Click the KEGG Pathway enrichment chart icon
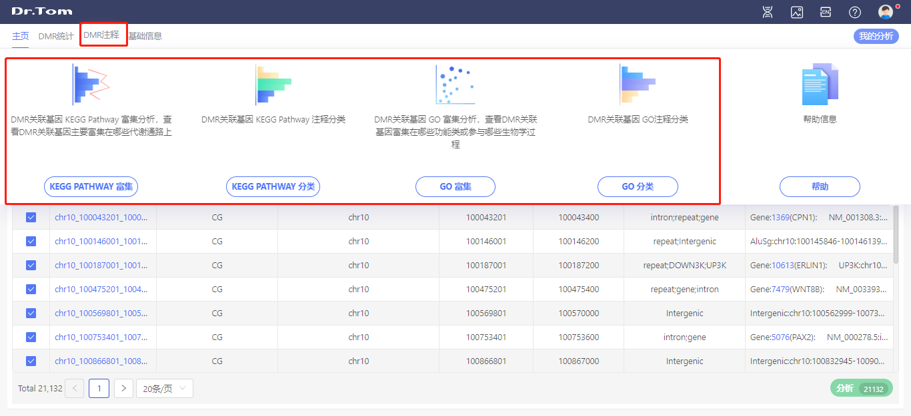The image size is (911, 416). [x=91, y=85]
